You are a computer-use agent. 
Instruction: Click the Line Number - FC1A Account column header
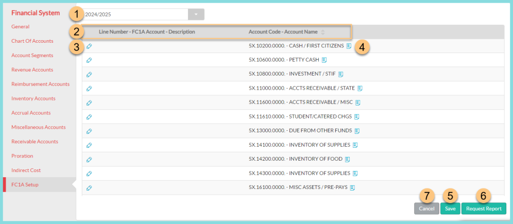[147, 32]
